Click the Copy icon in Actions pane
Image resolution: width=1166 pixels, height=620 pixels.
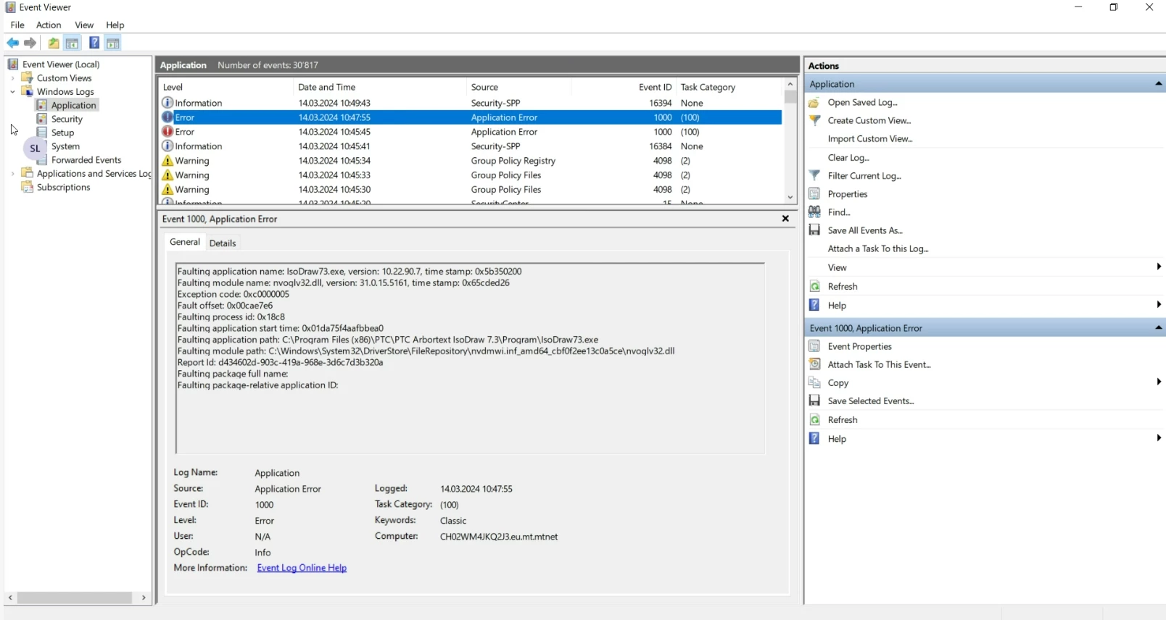[x=814, y=382]
